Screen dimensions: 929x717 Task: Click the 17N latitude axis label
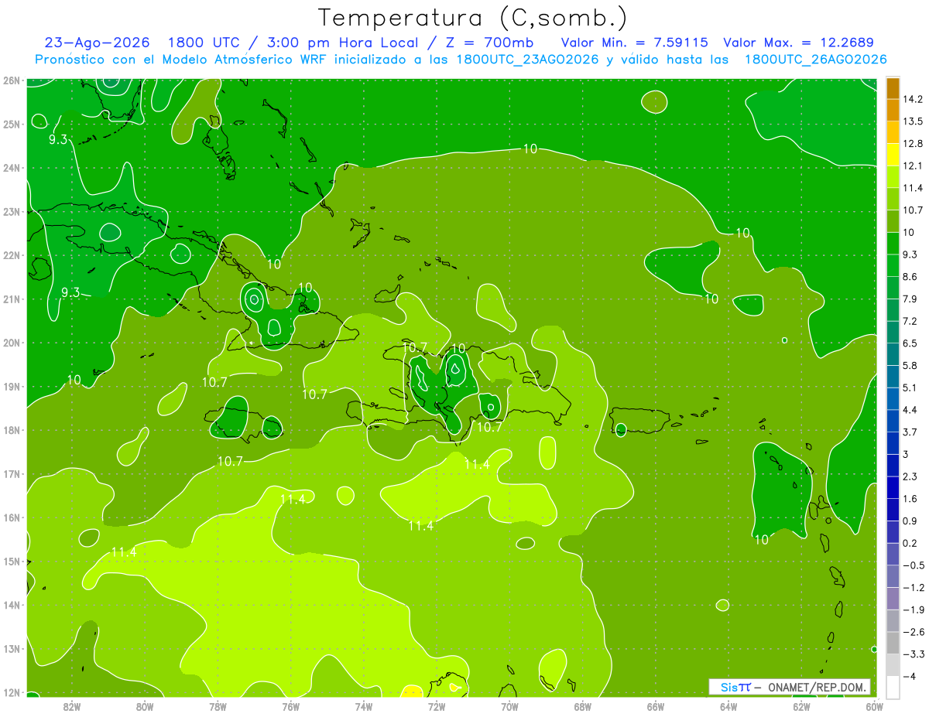point(12,473)
